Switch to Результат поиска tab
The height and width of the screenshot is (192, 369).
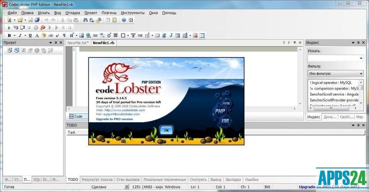click(97, 180)
